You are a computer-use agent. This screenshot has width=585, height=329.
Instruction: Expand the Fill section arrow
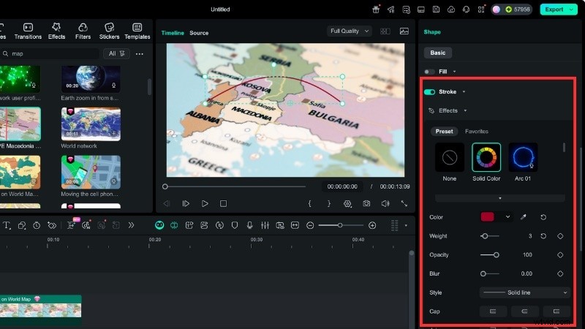click(454, 72)
